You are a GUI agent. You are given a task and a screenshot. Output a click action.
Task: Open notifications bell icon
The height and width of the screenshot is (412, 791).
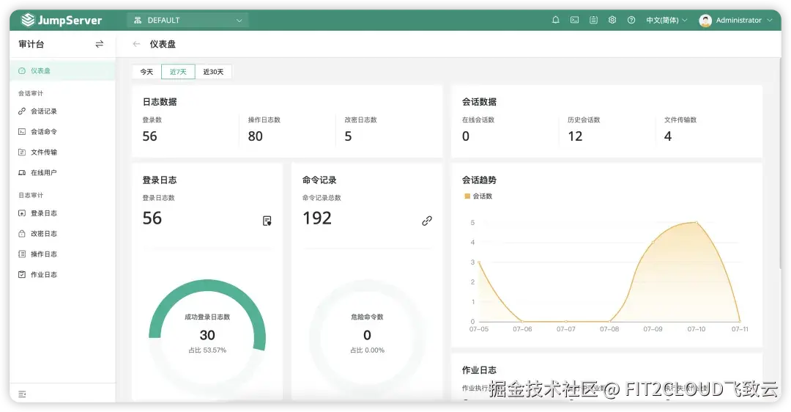[x=555, y=21]
